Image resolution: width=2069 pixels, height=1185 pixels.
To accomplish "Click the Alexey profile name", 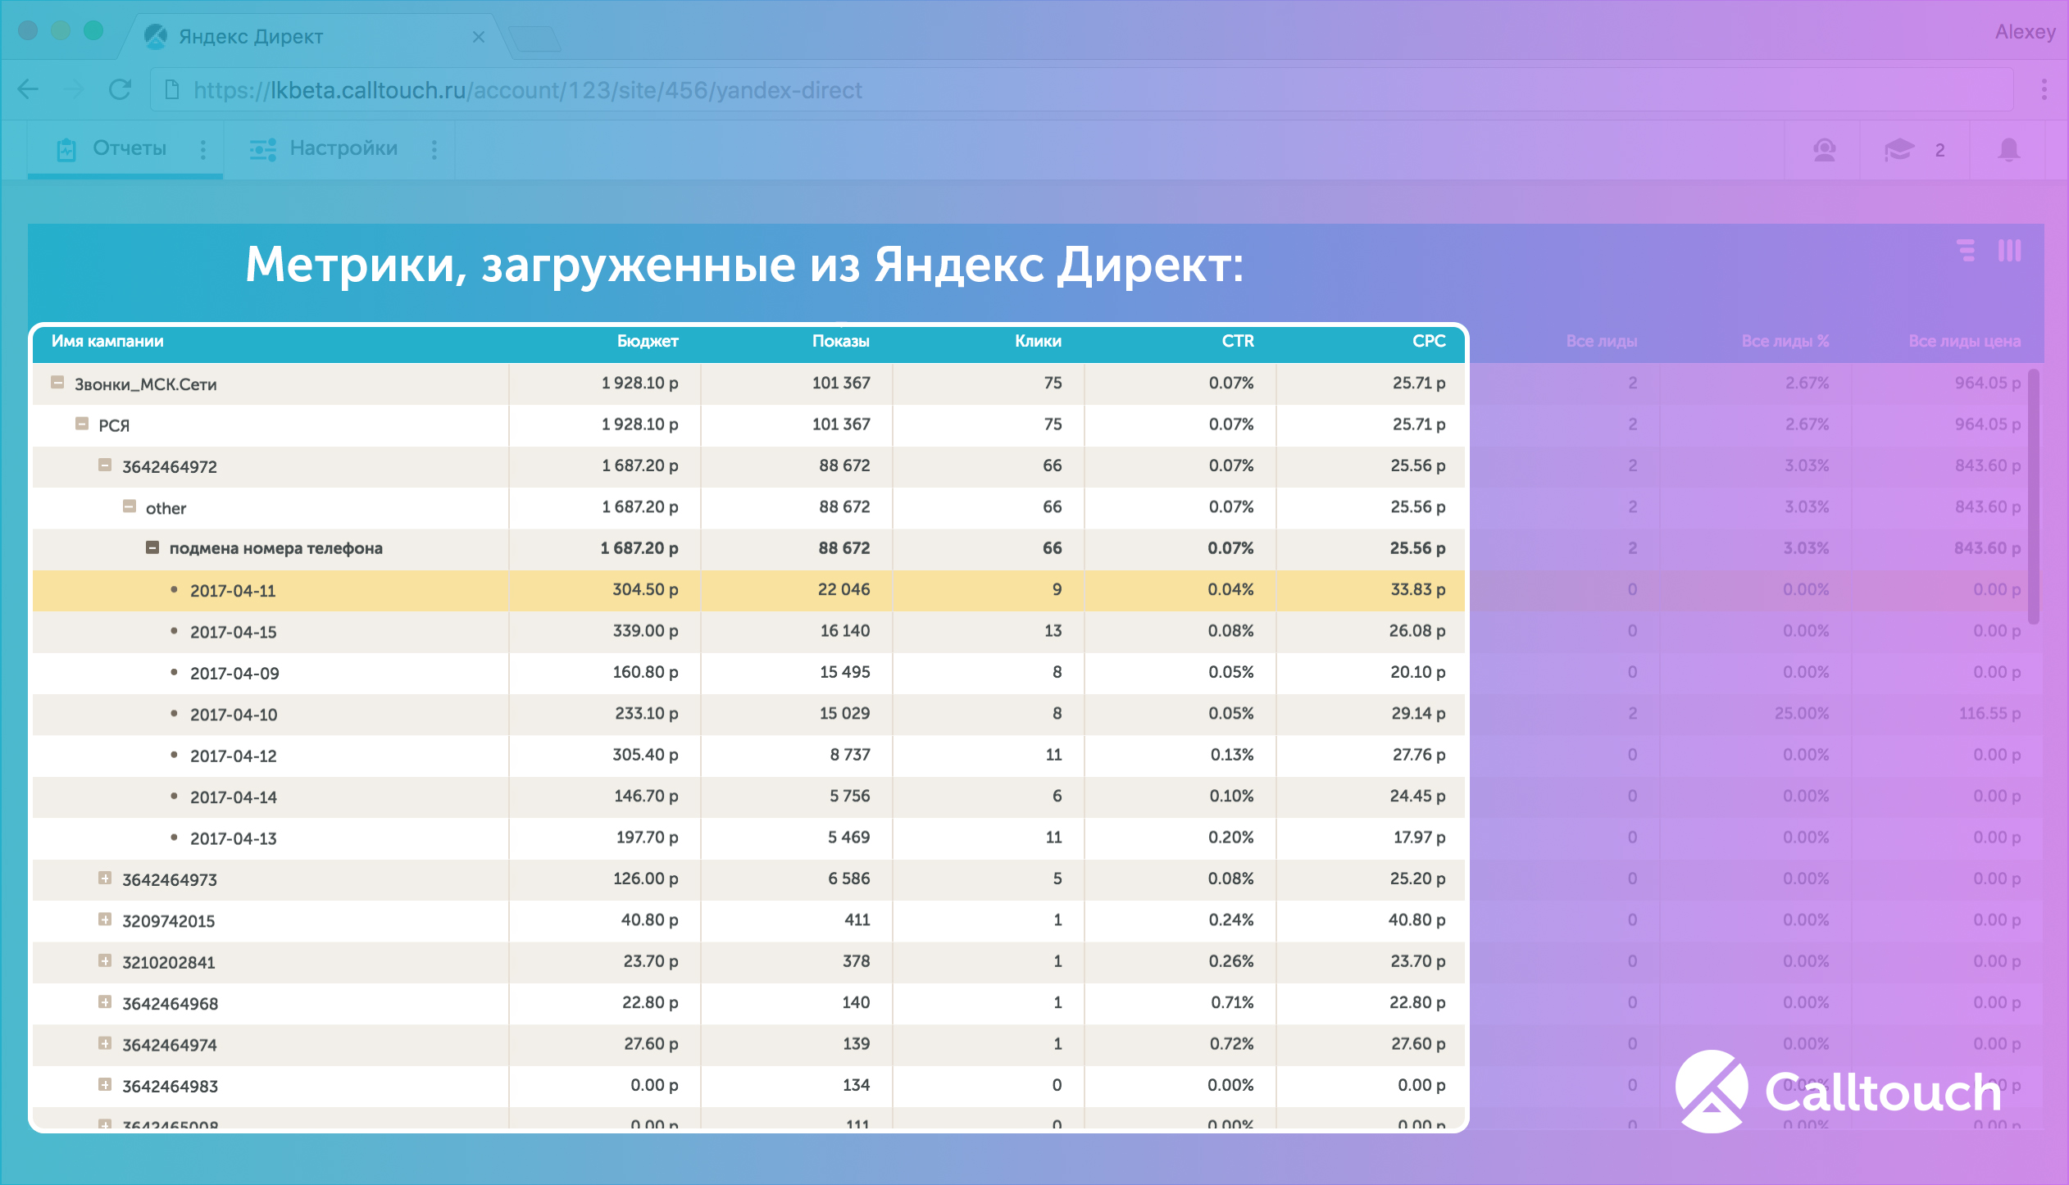I will pyautogui.click(x=2025, y=32).
